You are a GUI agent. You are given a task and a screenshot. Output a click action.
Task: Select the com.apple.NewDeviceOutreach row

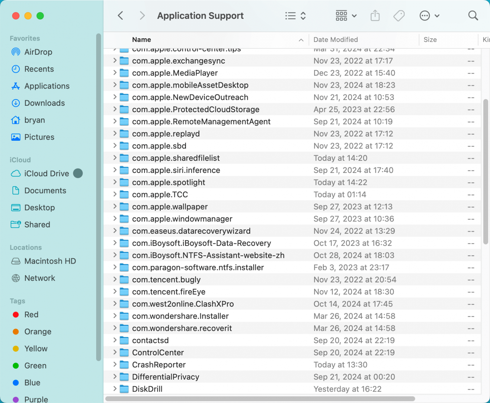click(292, 97)
